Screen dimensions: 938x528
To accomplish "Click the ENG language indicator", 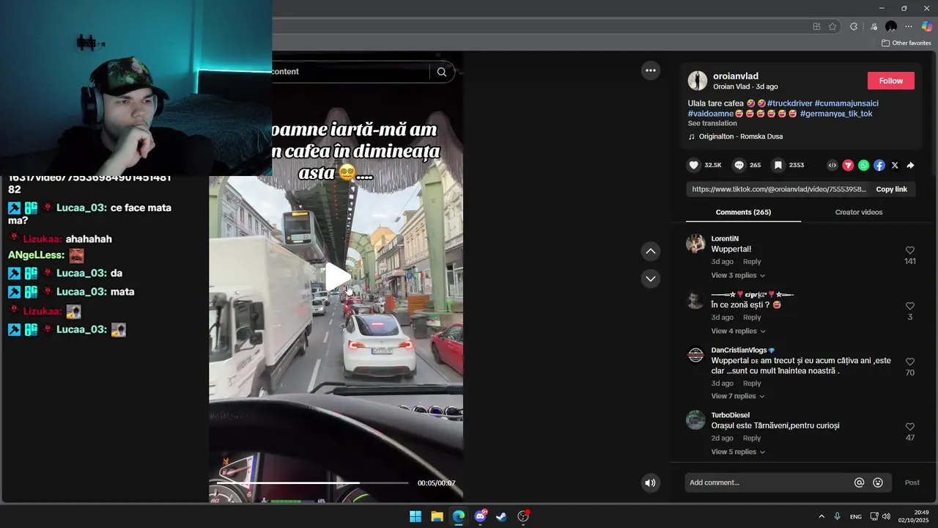I will (x=855, y=516).
